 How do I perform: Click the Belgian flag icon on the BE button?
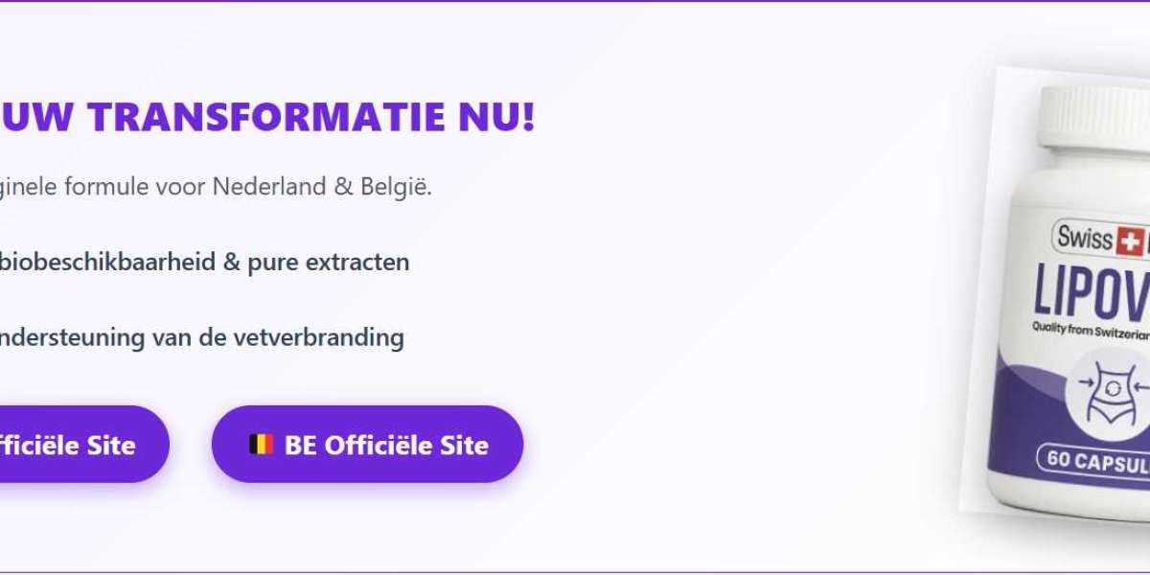pos(262,444)
